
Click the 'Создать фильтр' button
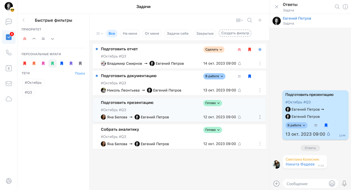click(235, 33)
